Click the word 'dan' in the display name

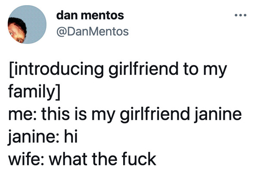pos(67,15)
